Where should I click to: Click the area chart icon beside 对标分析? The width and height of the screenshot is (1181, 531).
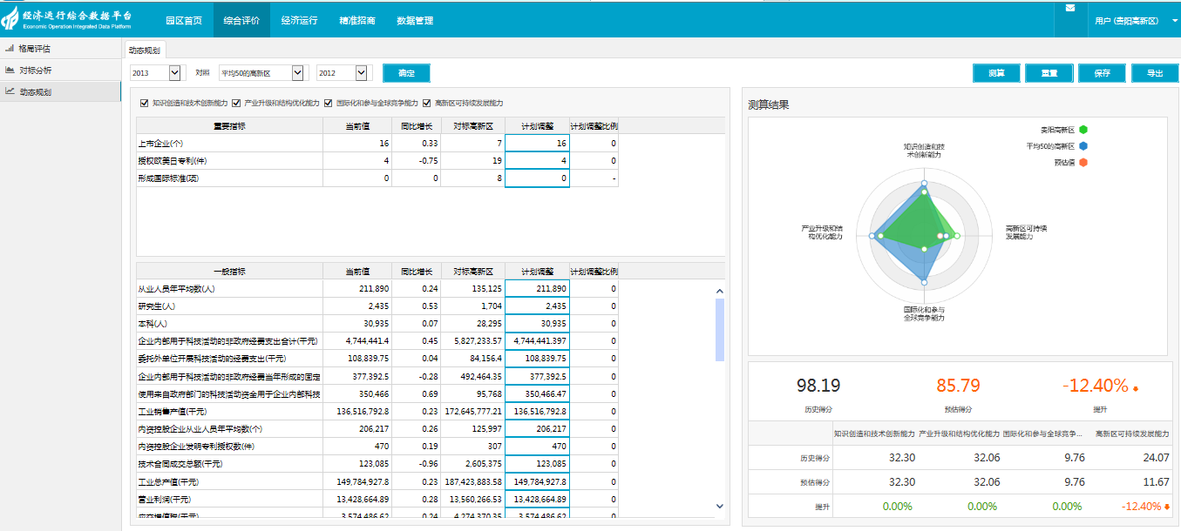tap(10, 70)
